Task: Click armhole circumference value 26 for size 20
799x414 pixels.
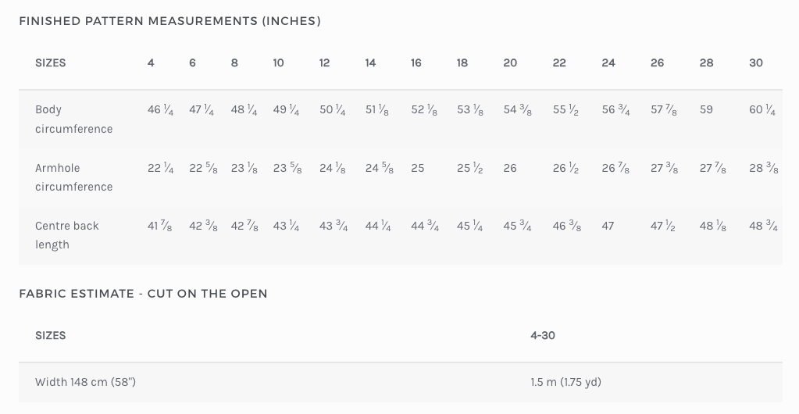Action: coord(510,168)
